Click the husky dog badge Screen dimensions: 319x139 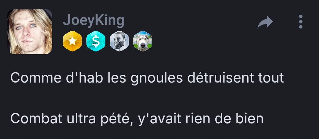pos(143,41)
